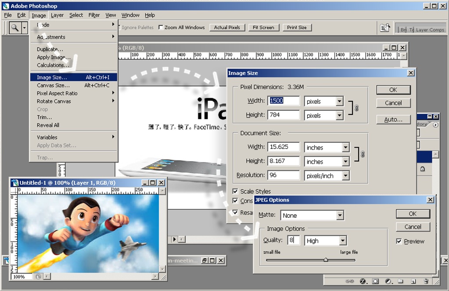The image size is (449, 291).
Task: Open the adjustment layer half-circle icon
Action: pyautogui.click(x=388, y=281)
